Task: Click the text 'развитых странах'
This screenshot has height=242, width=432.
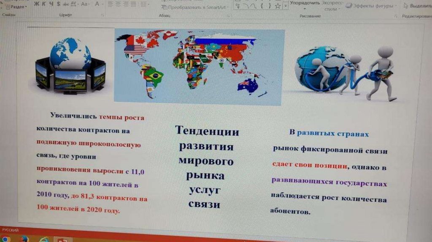Action: tap(333, 134)
